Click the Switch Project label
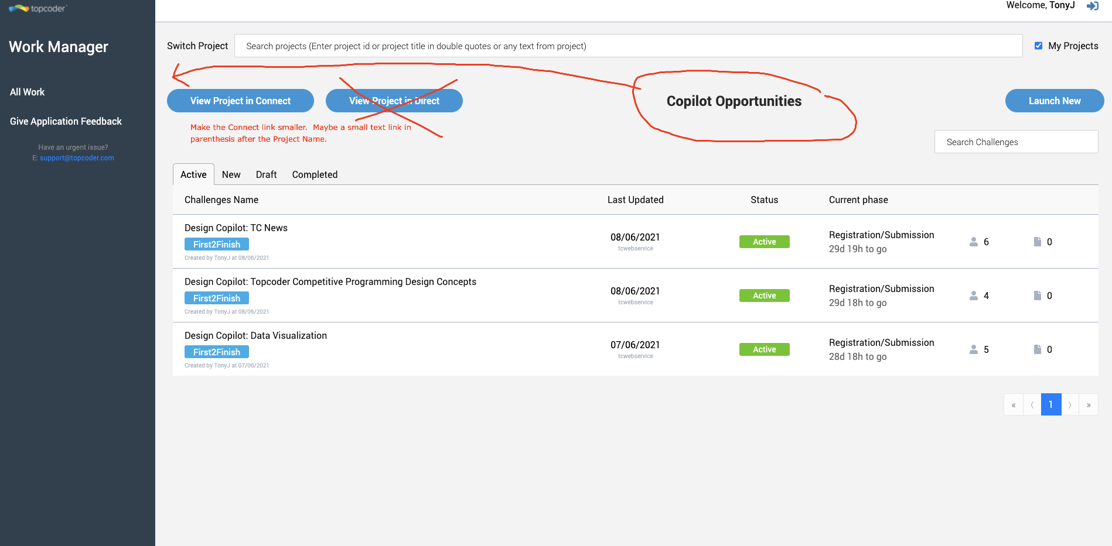Viewport: 1112px width, 546px height. point(197,46)
